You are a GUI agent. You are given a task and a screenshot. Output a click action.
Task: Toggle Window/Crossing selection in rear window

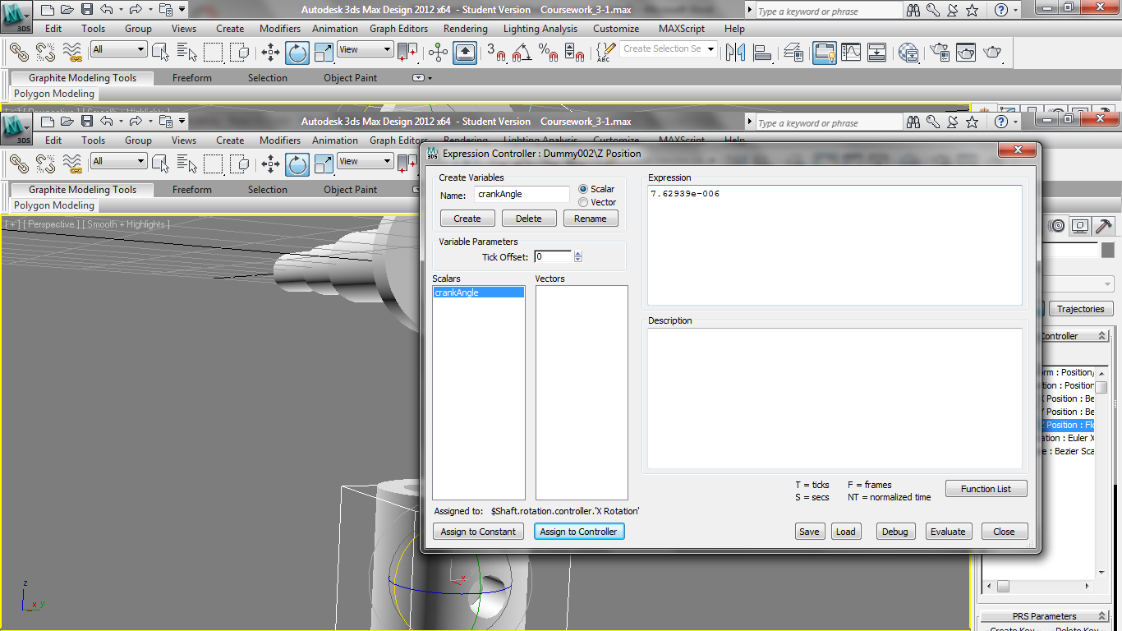pyautogui.click(x=240, y=52)
